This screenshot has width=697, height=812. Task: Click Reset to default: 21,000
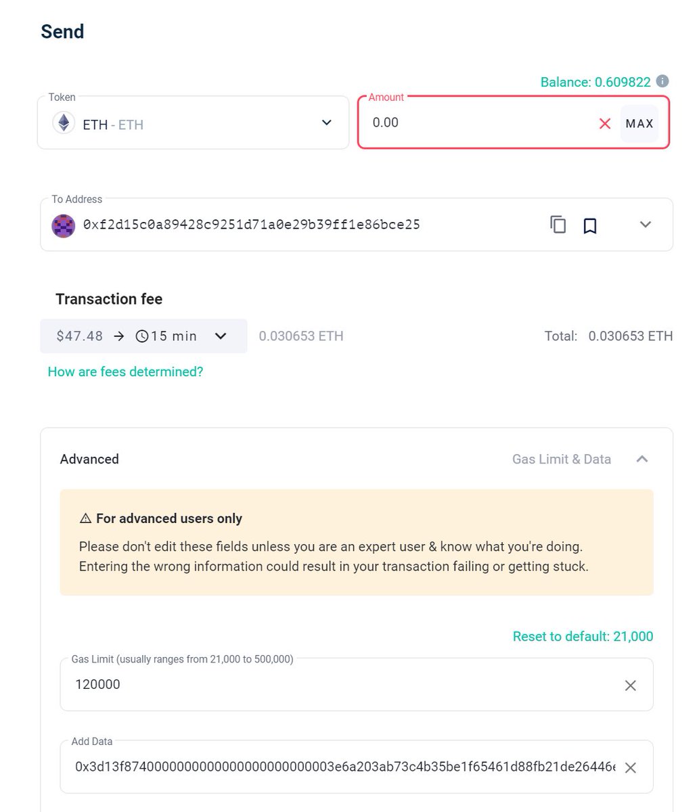[583, 636]
